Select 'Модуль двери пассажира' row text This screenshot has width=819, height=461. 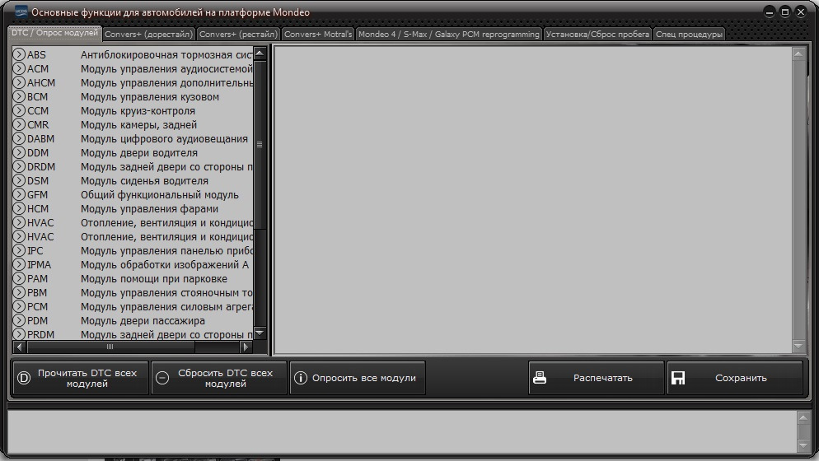tap(143, 320)
